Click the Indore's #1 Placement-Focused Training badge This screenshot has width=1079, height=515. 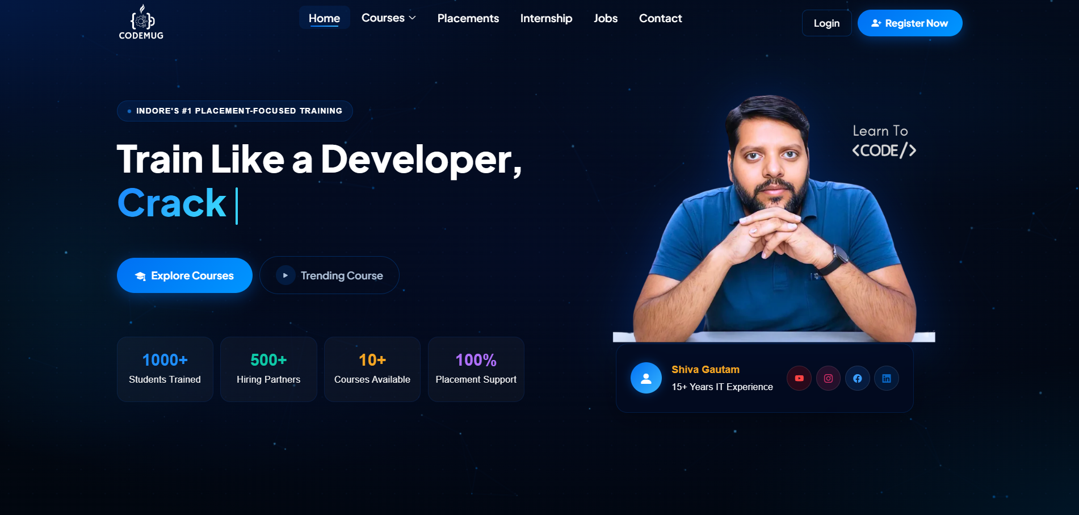235,111
